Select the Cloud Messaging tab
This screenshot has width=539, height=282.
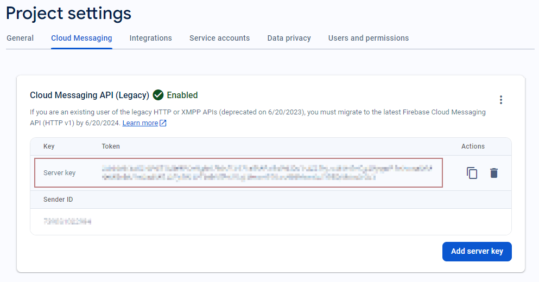point(81,38)
